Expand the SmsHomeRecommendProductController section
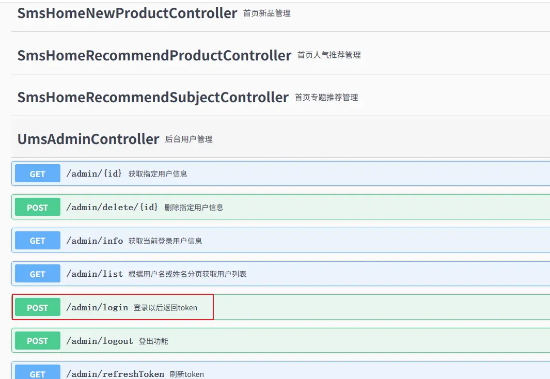 click(x=154, y=55)
